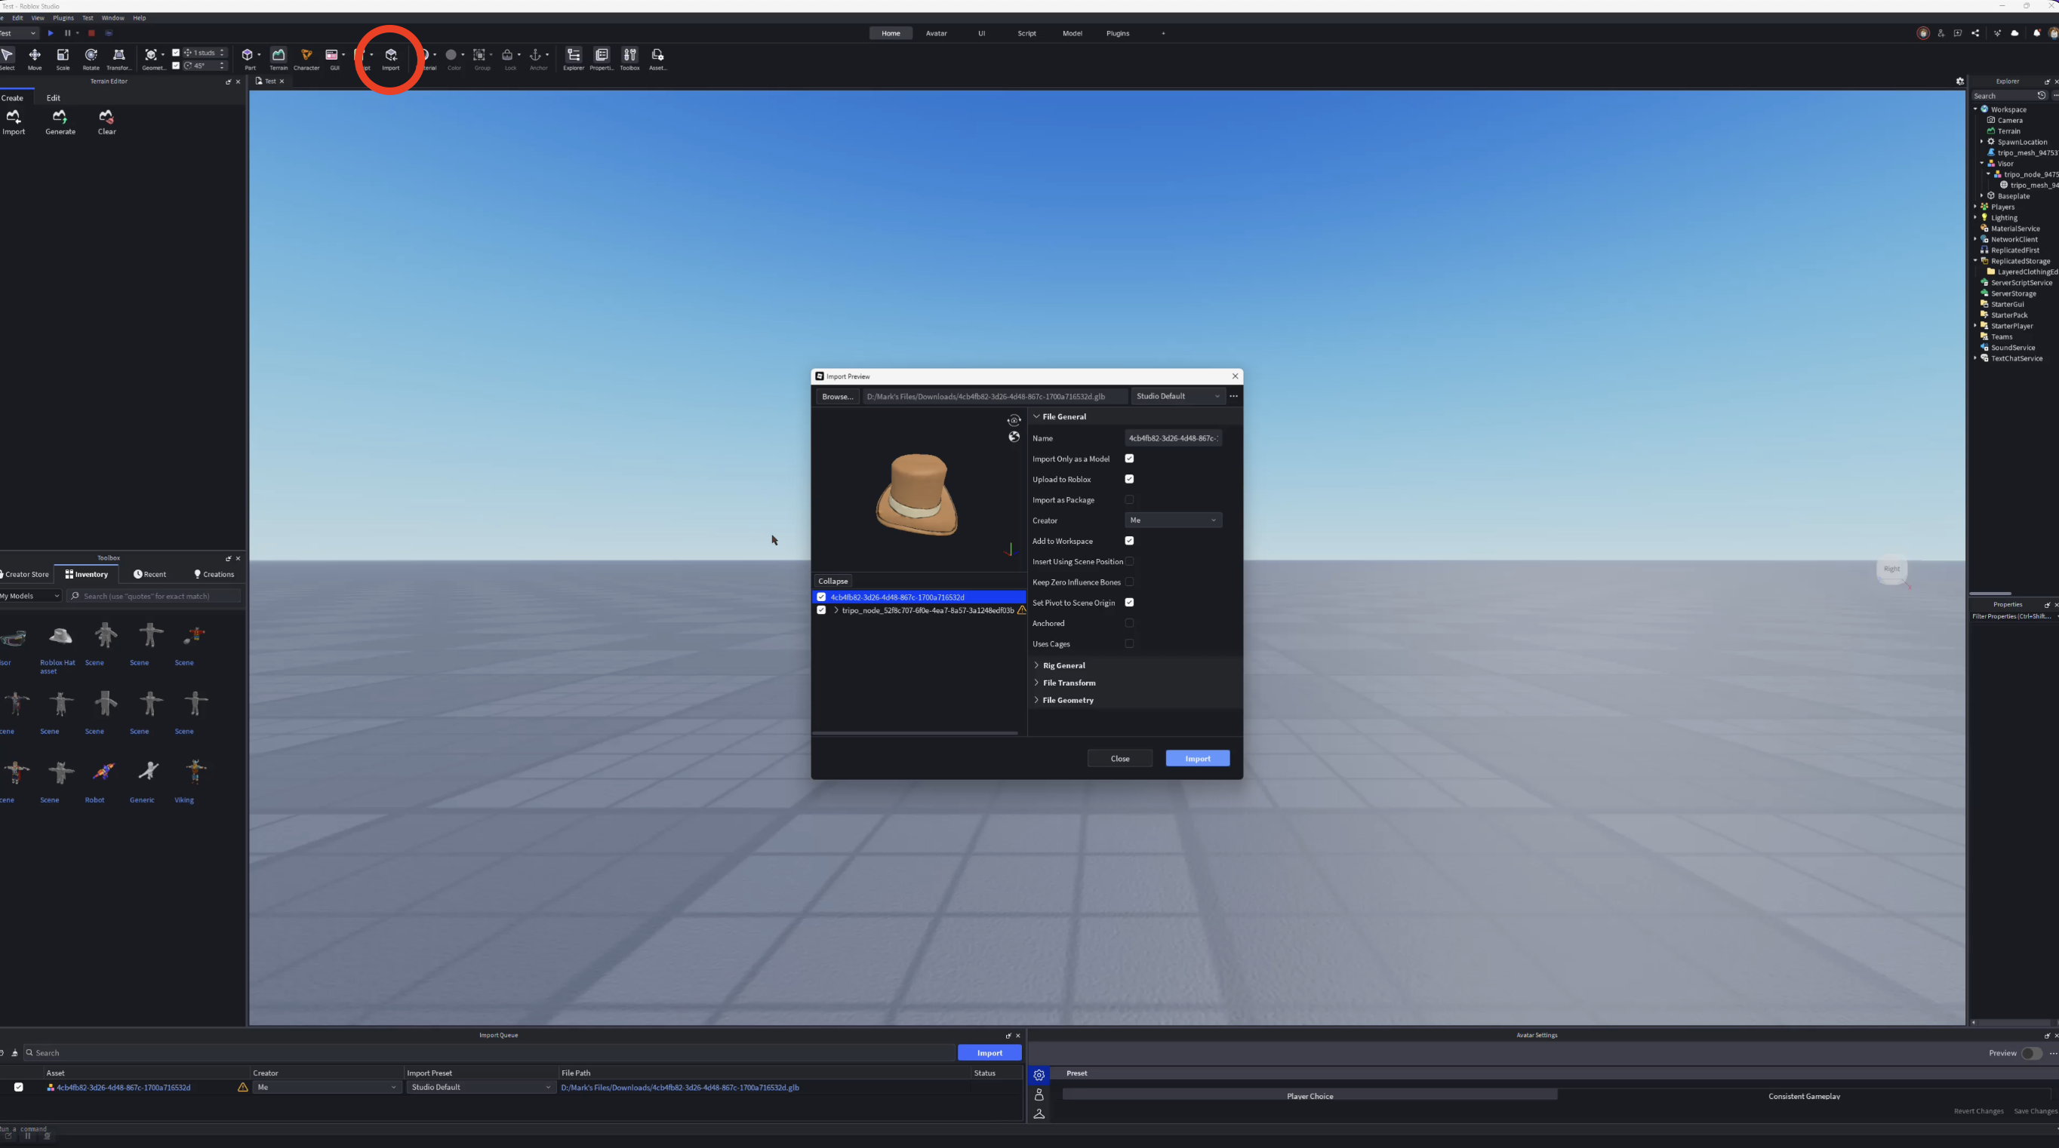Select the Scale tool

(63, 57)
